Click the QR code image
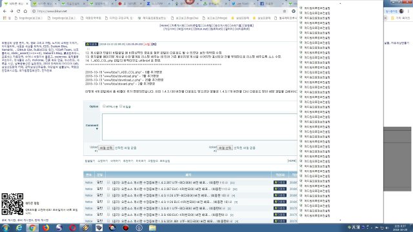 (12, 204)
